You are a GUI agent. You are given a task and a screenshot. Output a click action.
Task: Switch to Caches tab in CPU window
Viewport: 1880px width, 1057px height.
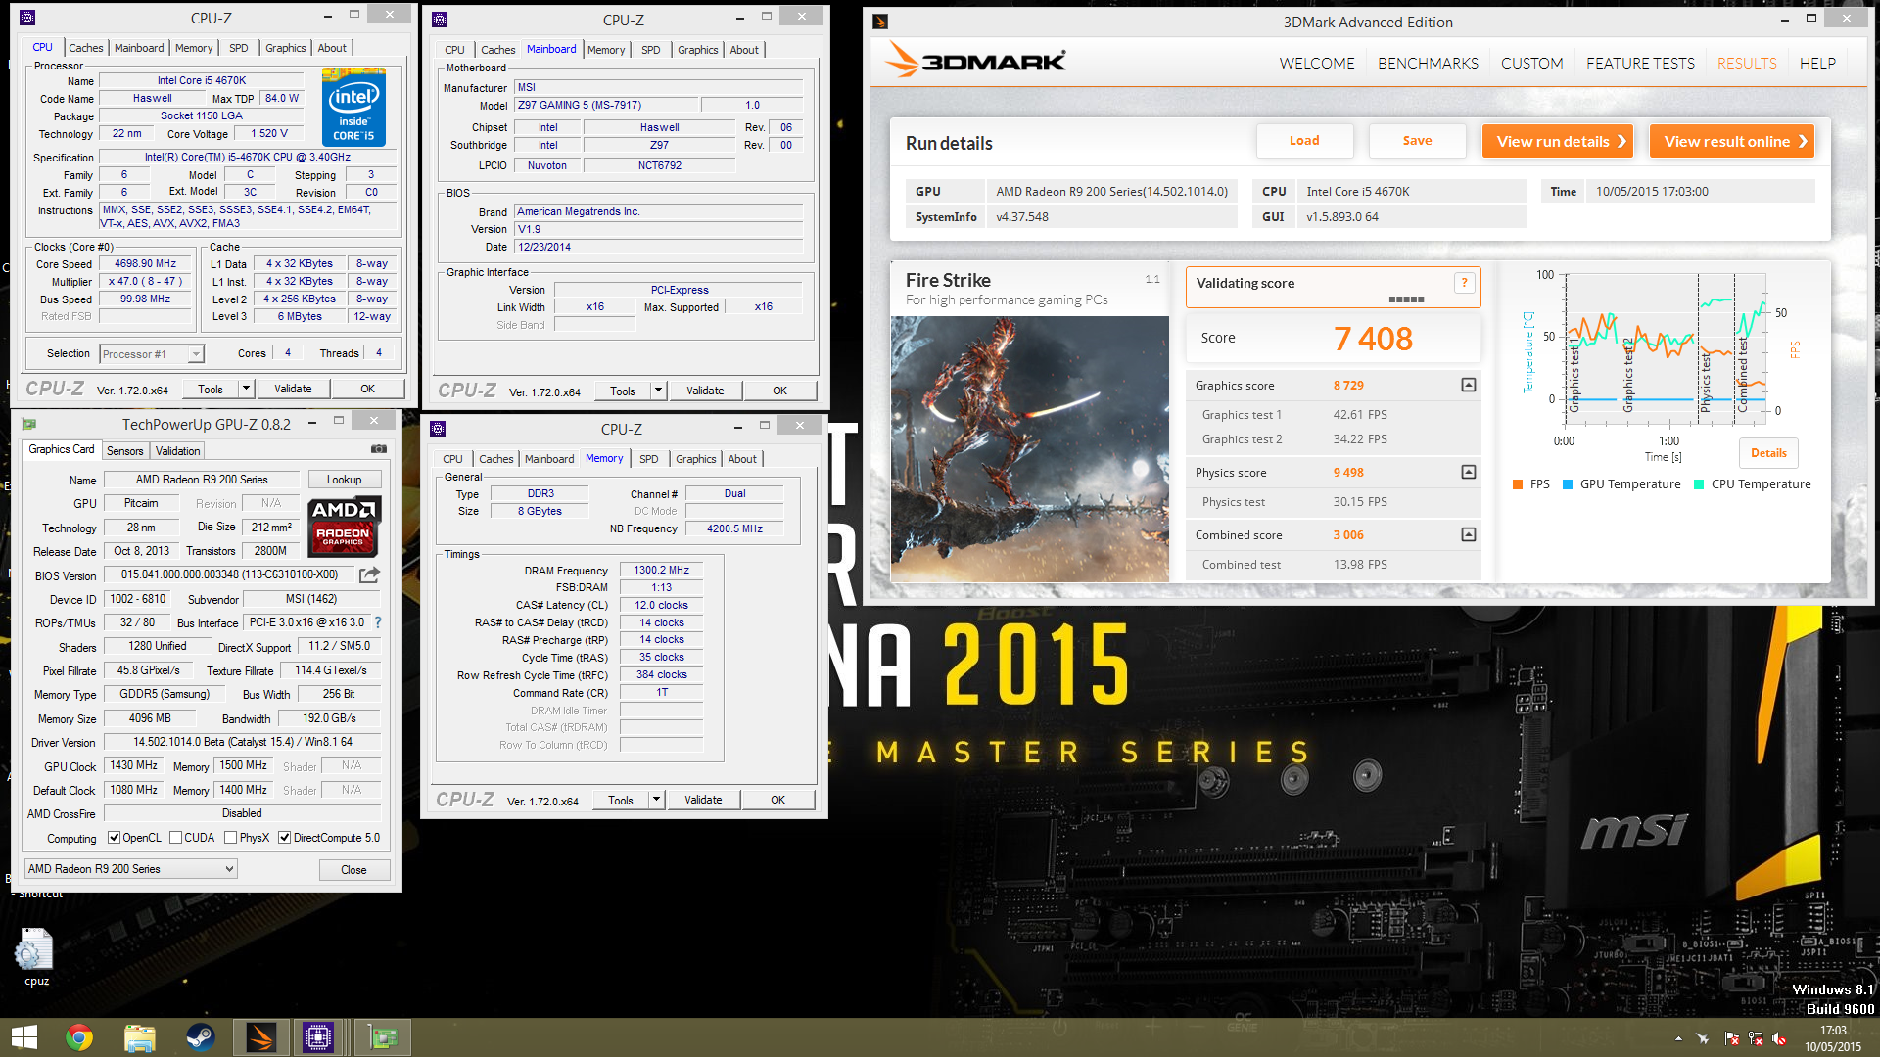tap(85, 48)
